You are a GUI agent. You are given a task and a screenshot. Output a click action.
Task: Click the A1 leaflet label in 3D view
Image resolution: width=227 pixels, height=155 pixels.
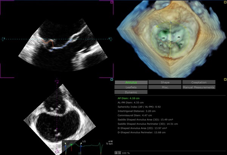[163, 39]
